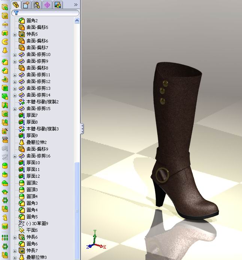Select the Chamfer tool
Image resolution: width=242 pixels, height=260 pixels.
(5, 71)
